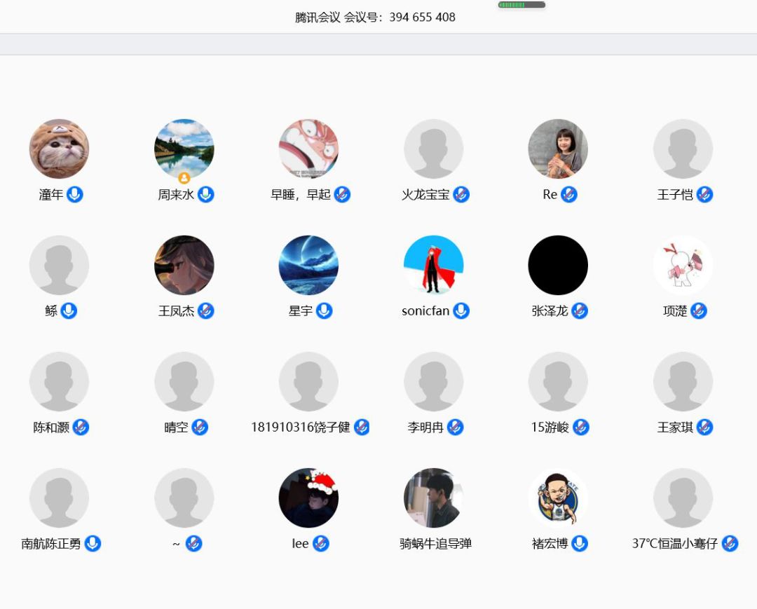Select the default avatar of 37℃恒温小骞仔

[683, 498]
